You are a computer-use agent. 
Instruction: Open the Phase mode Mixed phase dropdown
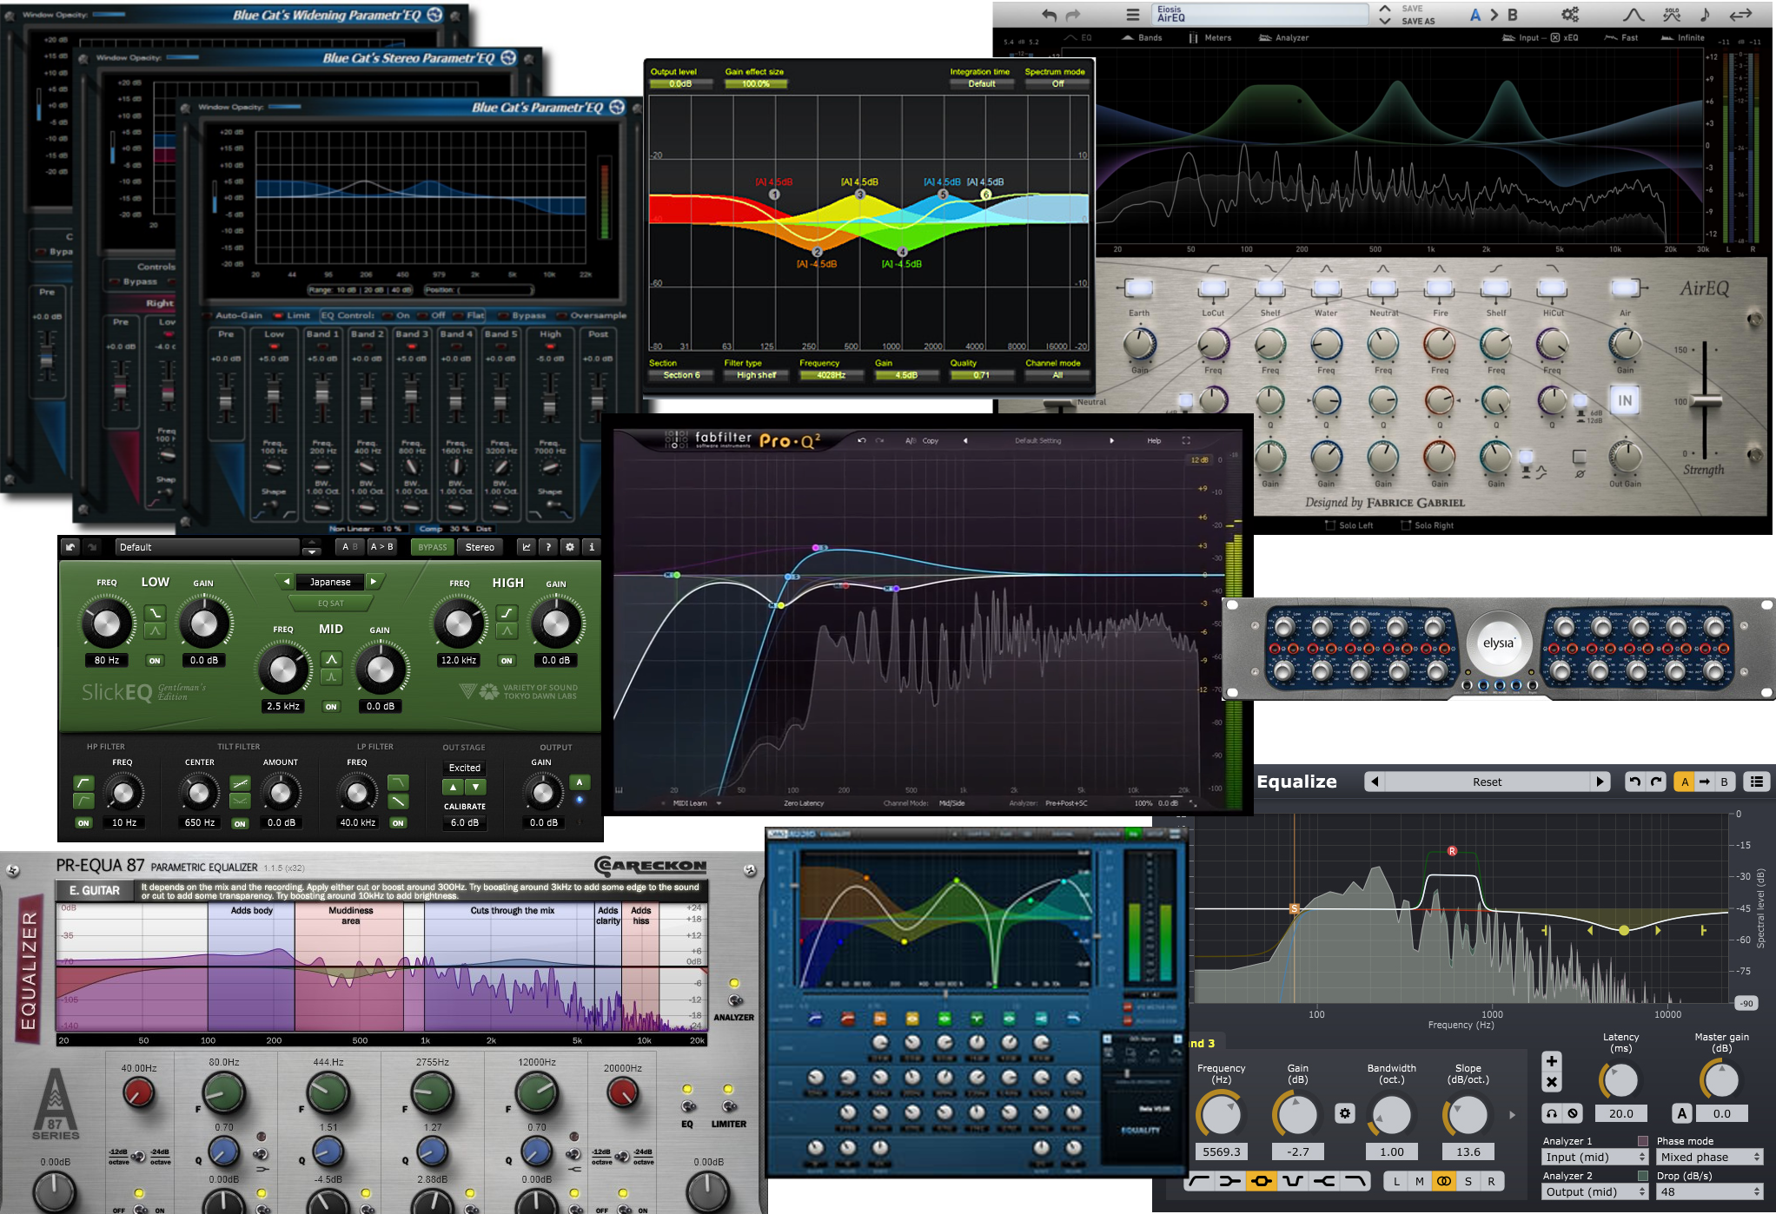1709,1157
